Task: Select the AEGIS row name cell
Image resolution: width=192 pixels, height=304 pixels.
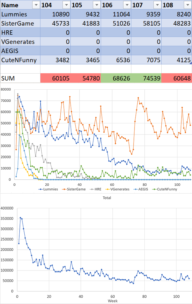Action: coord(20,51)
